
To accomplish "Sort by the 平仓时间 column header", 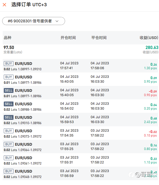I will [x=99, y=38].
